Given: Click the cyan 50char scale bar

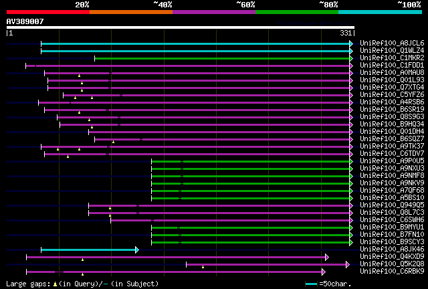Looking at the screenshot, I should pyautogui.click(x=311, y=284).
